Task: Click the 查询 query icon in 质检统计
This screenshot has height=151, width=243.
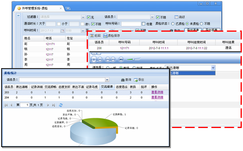Action: (123, 80)
